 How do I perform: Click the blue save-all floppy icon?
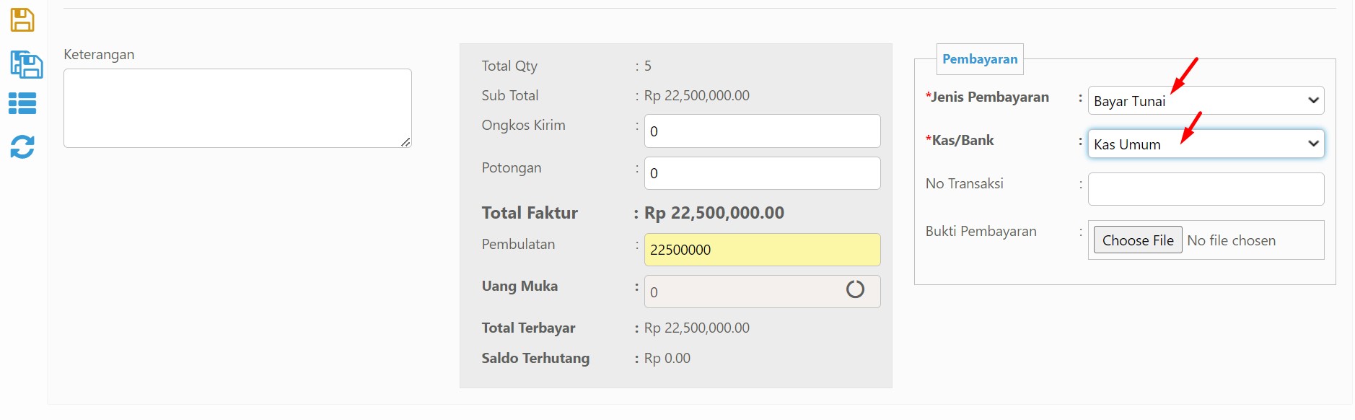click(x=26, y=64)
